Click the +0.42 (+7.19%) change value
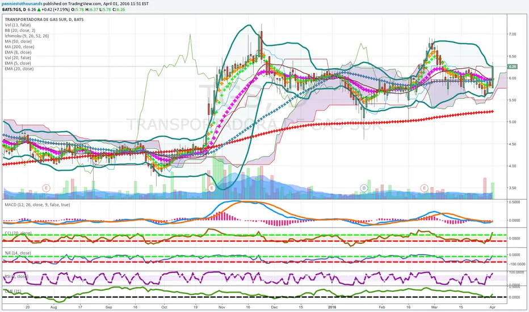 pyautogui.click(x=56, y=10)
